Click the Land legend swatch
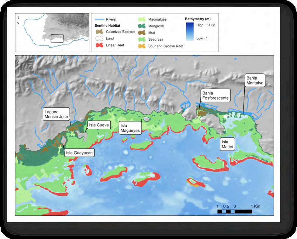 99,38
